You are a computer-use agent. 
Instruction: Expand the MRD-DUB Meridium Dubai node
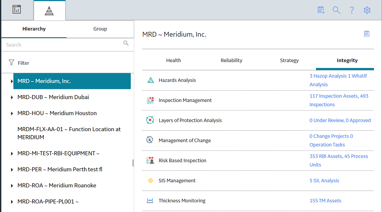click(x=12, y=98)
